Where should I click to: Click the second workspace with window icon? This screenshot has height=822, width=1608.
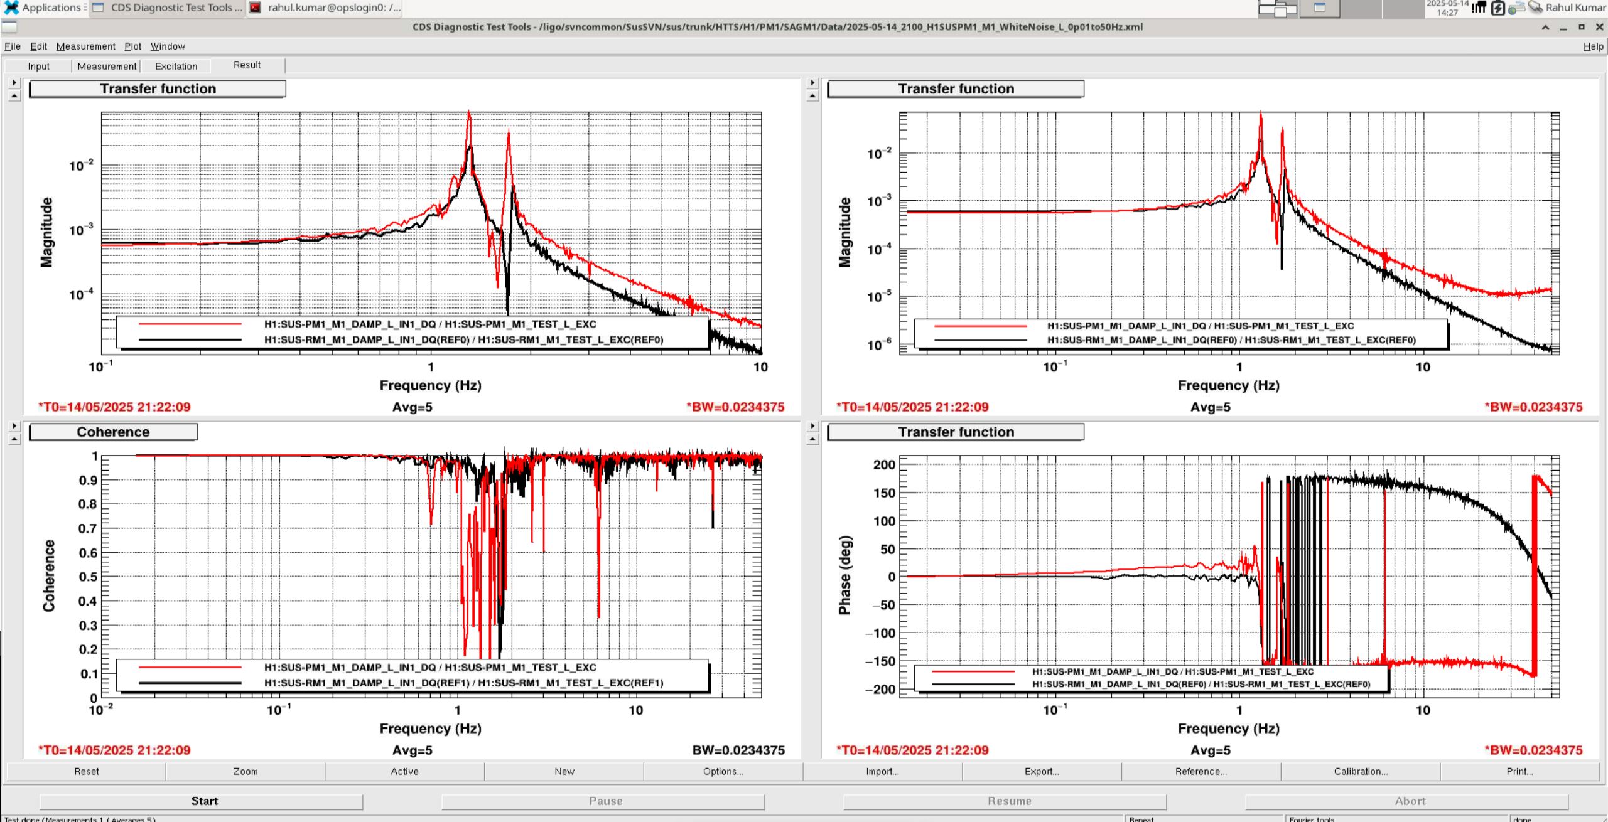(1320, 8)
